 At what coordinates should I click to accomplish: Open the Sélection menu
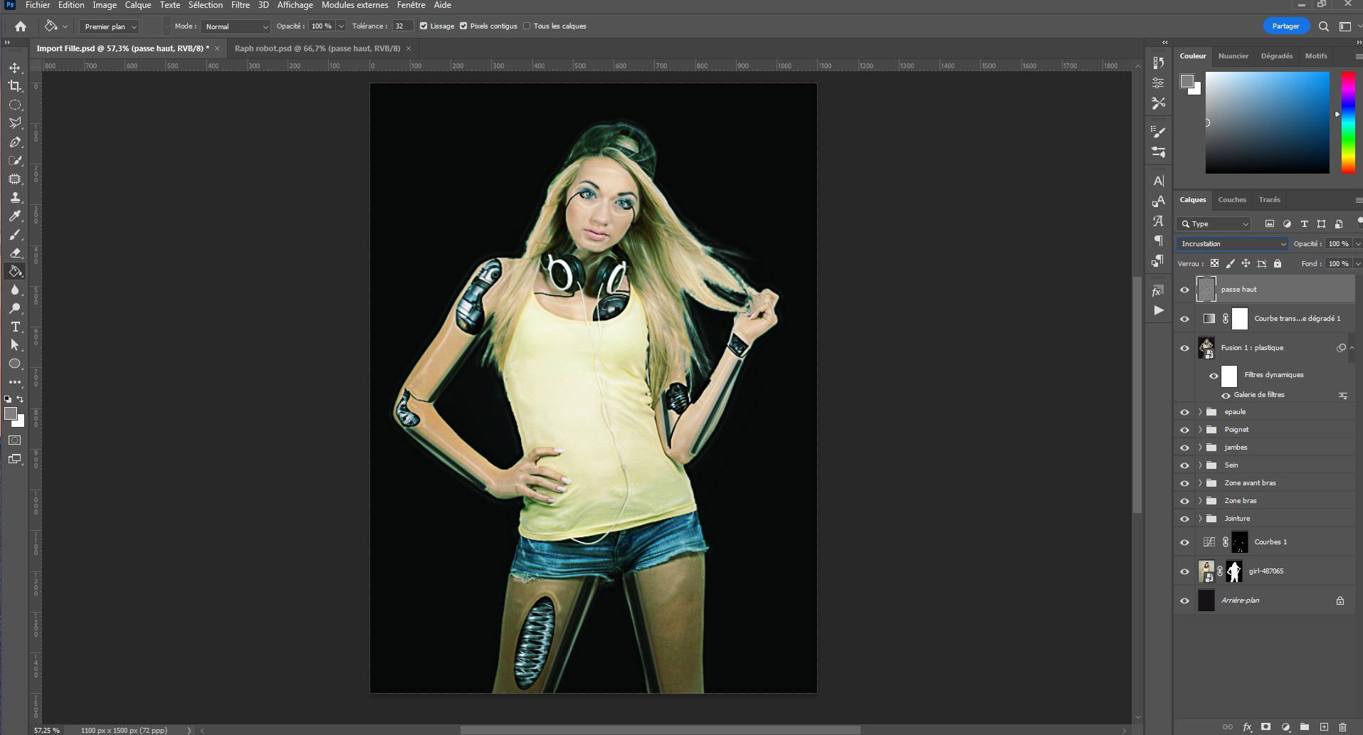point(205,5)
